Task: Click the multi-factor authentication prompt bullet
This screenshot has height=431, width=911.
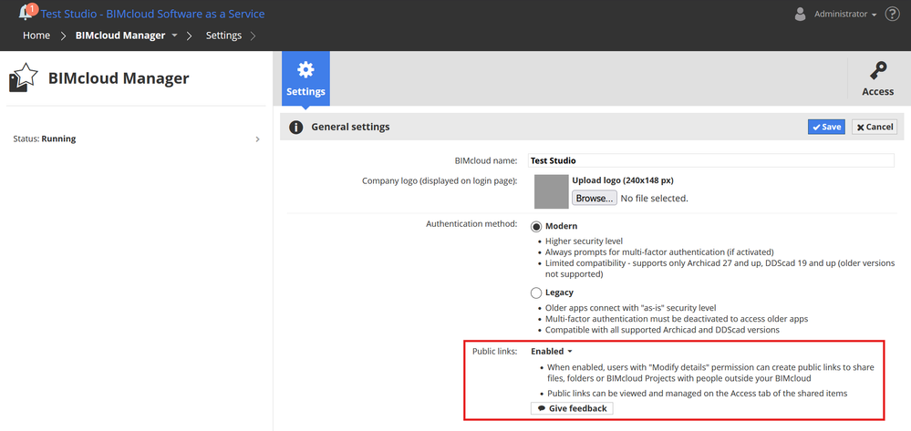Action: pyautogui.click(x=659, y=252)
